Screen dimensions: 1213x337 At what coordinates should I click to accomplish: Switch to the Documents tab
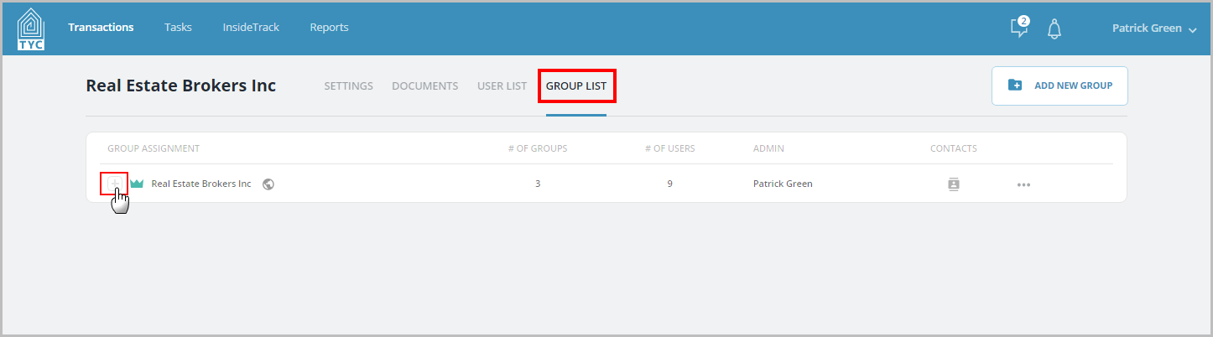click(424, 86)
